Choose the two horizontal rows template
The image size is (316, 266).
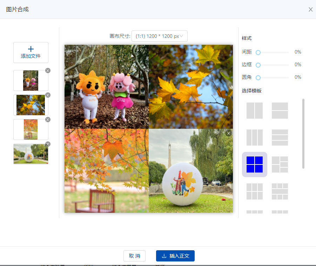(x=280, y=111)
